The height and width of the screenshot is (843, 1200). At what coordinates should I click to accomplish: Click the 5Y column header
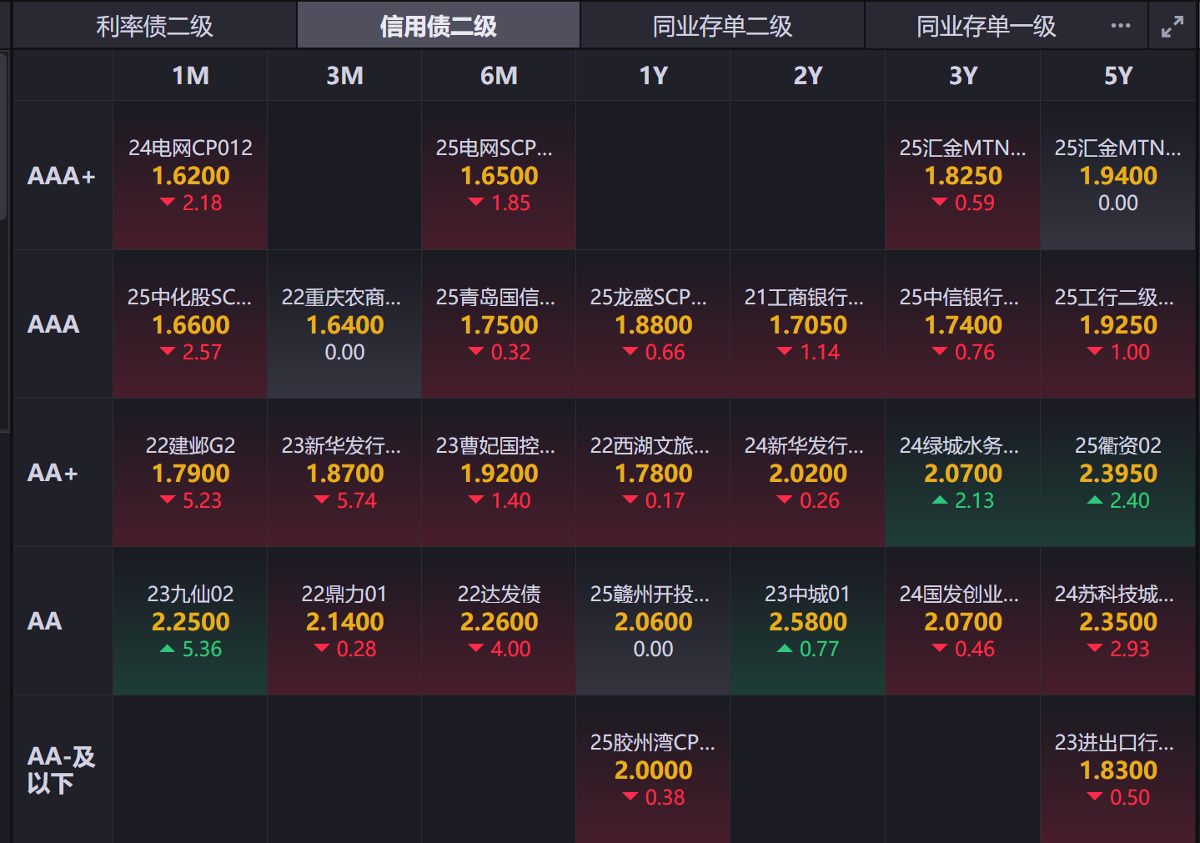(1117, 76)
